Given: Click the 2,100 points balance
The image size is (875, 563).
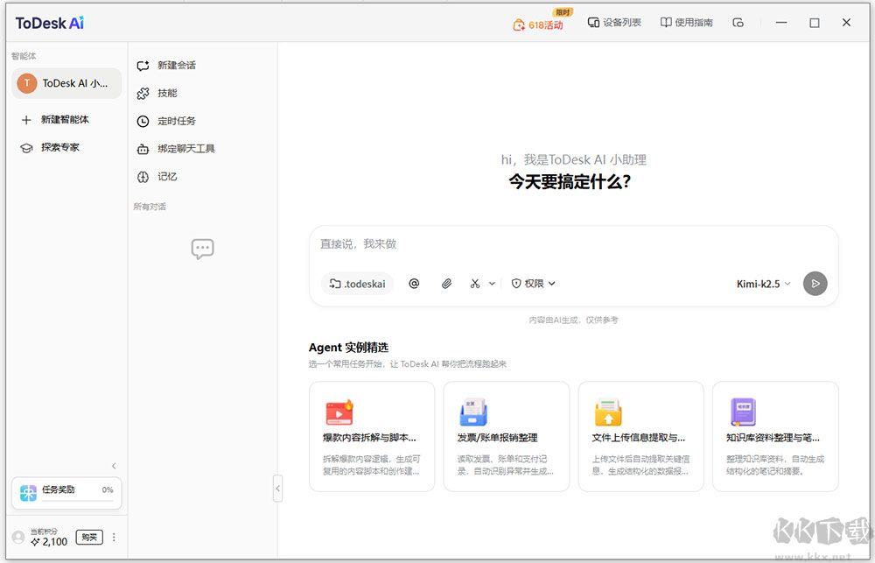Looking at the screenshot, I should tap(49, 542).
